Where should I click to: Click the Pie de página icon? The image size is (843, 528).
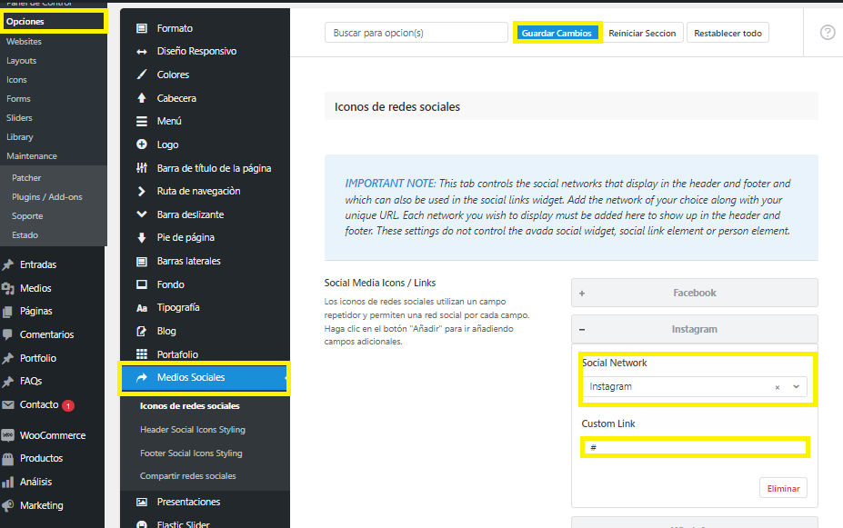[x=142, y=238]
